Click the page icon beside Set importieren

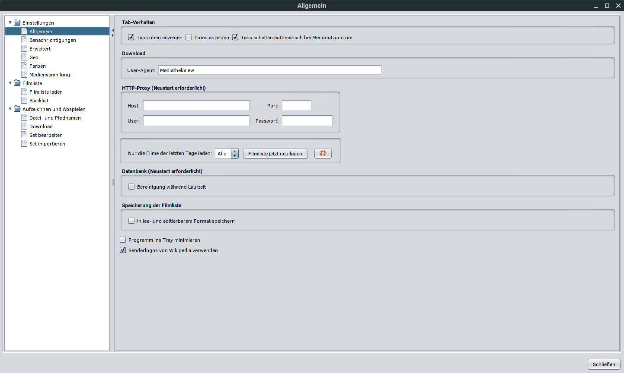(x=24, y=143)
